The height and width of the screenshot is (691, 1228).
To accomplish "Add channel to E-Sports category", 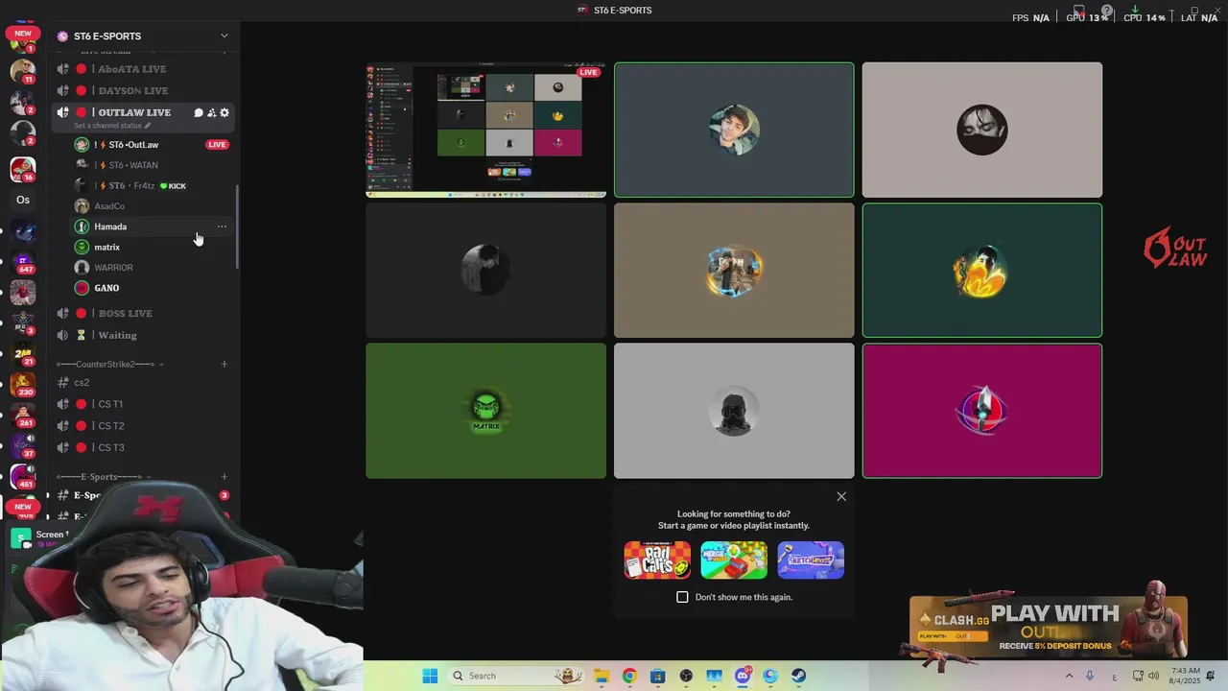I will click(x=224, y=477).
